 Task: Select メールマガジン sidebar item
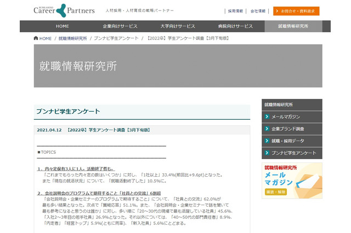coord(292,116)
